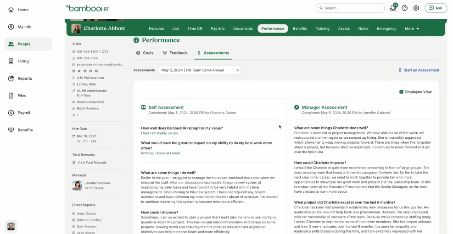Screen dimensions: 453x234
Task: Click the Start an Assessment link
Action: click(421, 70)
